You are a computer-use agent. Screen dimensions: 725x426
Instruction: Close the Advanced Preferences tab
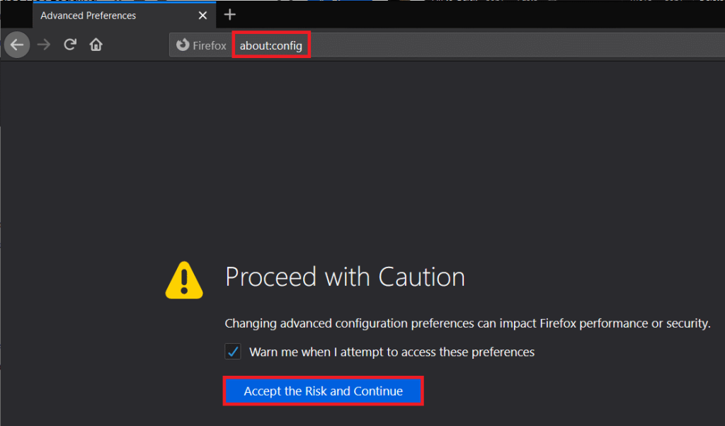point(203,15)
